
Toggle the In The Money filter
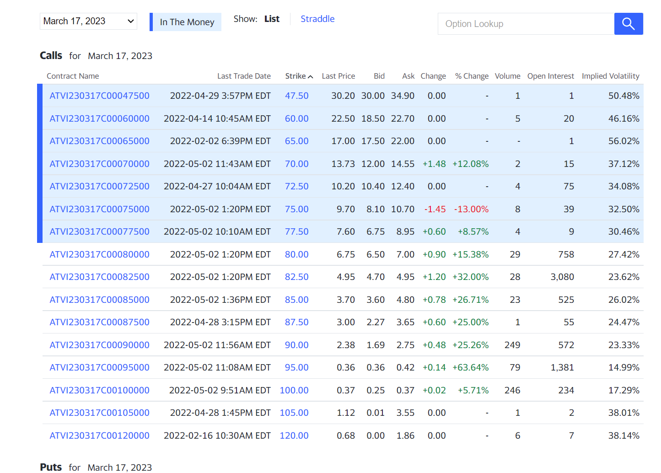click(x=186, y=22)
